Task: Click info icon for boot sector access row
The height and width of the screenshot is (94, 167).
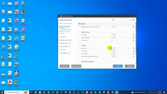Action: click(134, 56)
